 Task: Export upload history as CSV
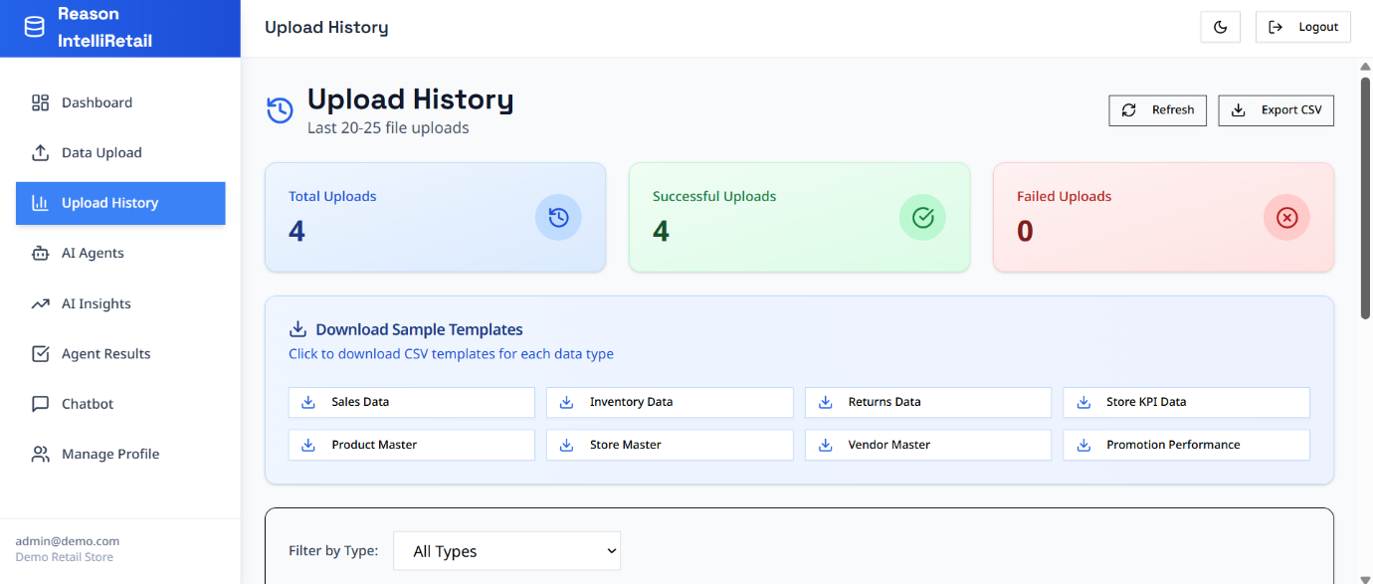click(x=1275, y=110)
